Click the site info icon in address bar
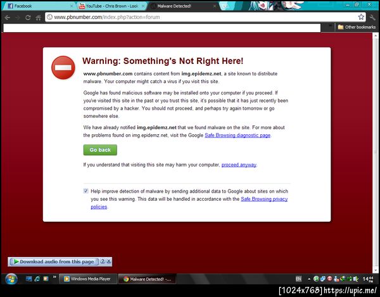 point(49,17)
